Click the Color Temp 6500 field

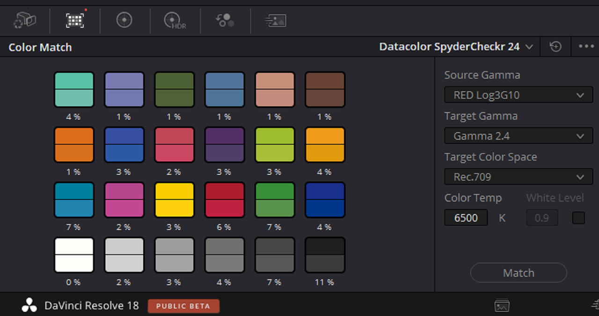tap(466, 218)
